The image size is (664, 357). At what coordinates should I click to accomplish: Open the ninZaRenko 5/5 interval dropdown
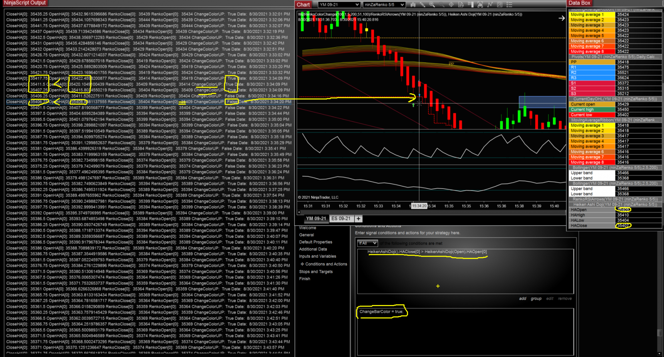point(384,5)
